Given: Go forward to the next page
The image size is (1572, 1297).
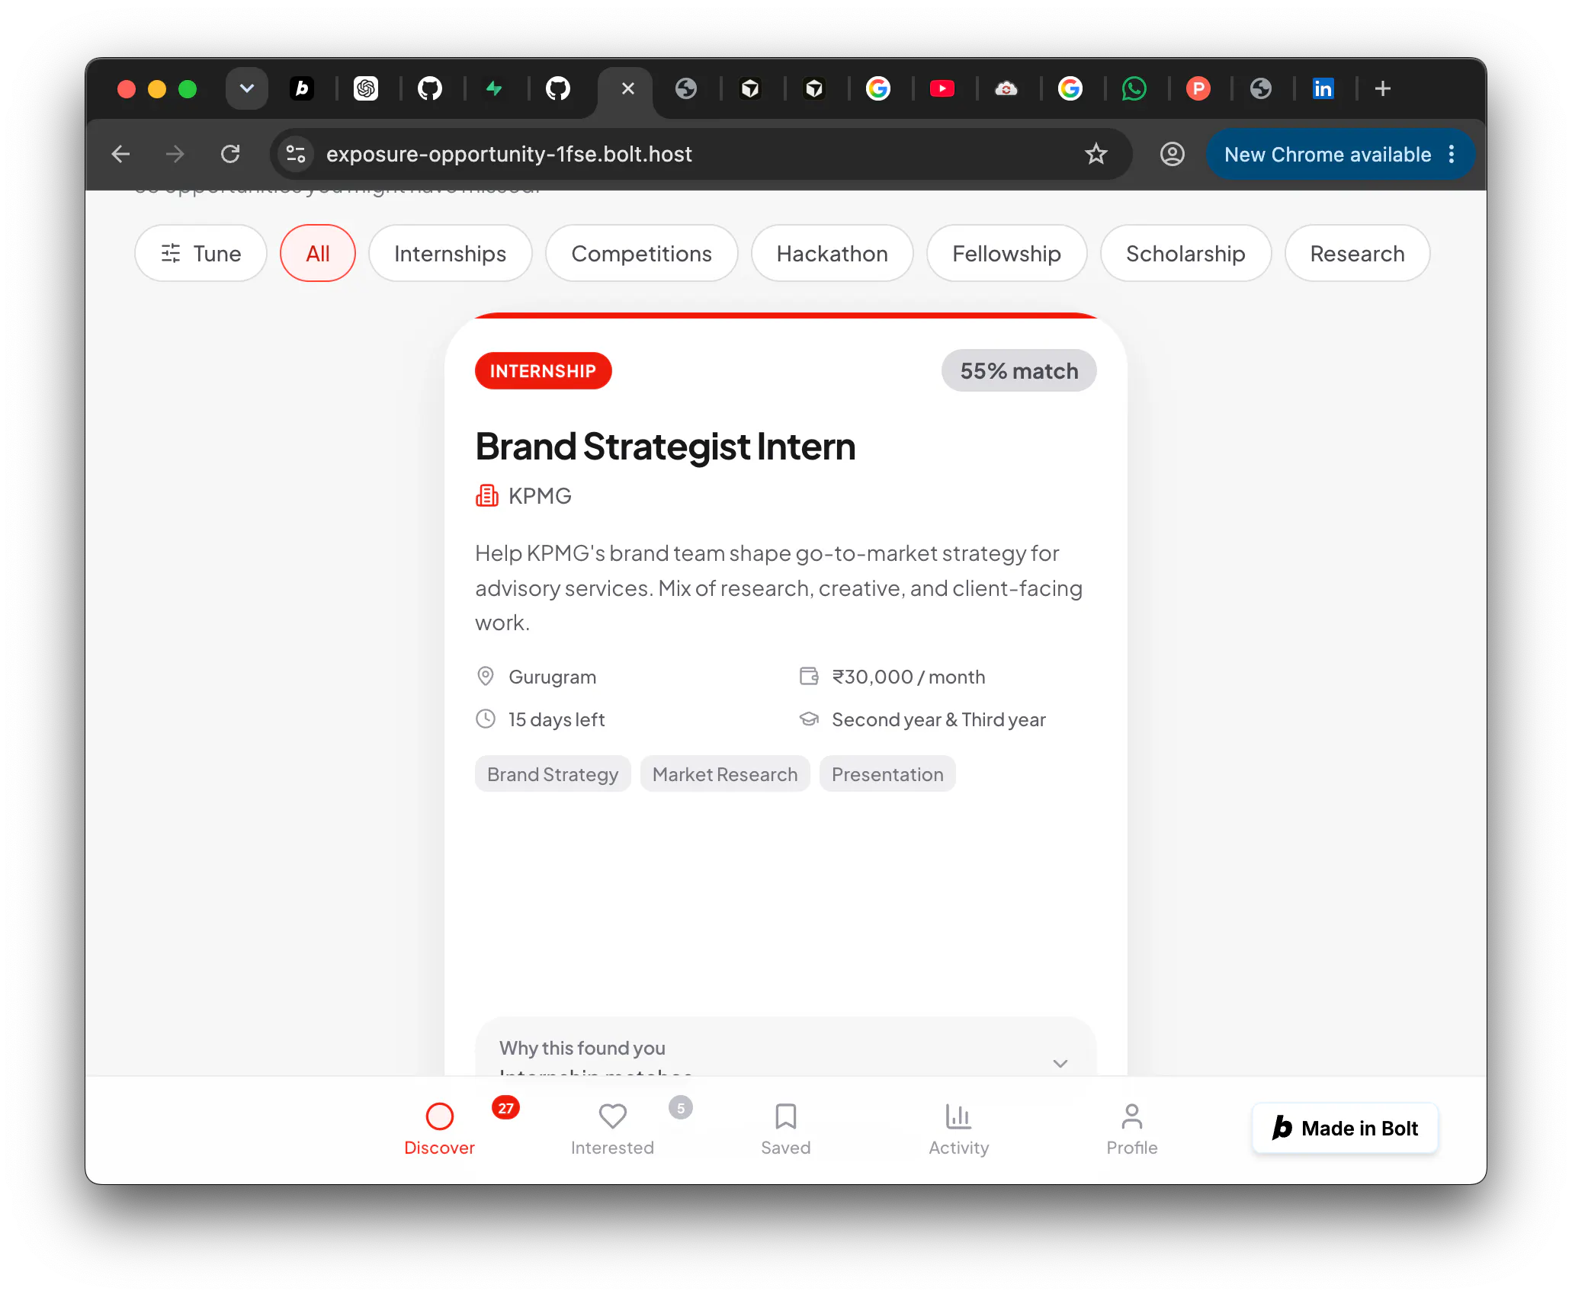Looking at the screenshot, I should [175, 155].
